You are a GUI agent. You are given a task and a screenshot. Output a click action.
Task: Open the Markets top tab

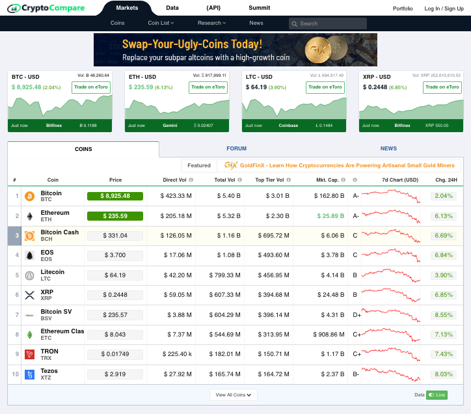[x=127, y=8]
